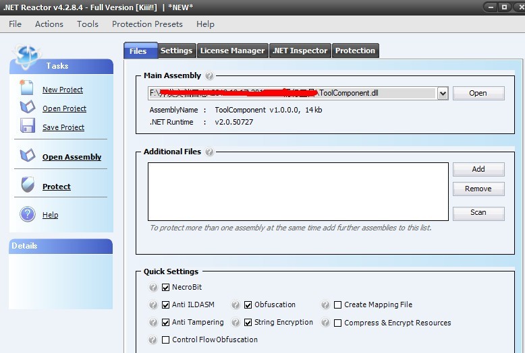Click the blue Help question mark icon

click(x=28, y=214)
